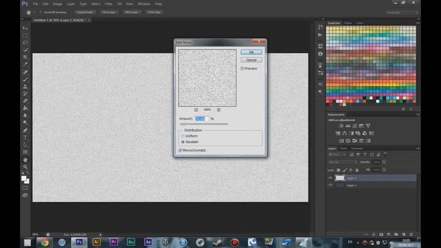Open the workspace switcher dropdown
This screenshot has height=248, width=441.
coord(402,12)
